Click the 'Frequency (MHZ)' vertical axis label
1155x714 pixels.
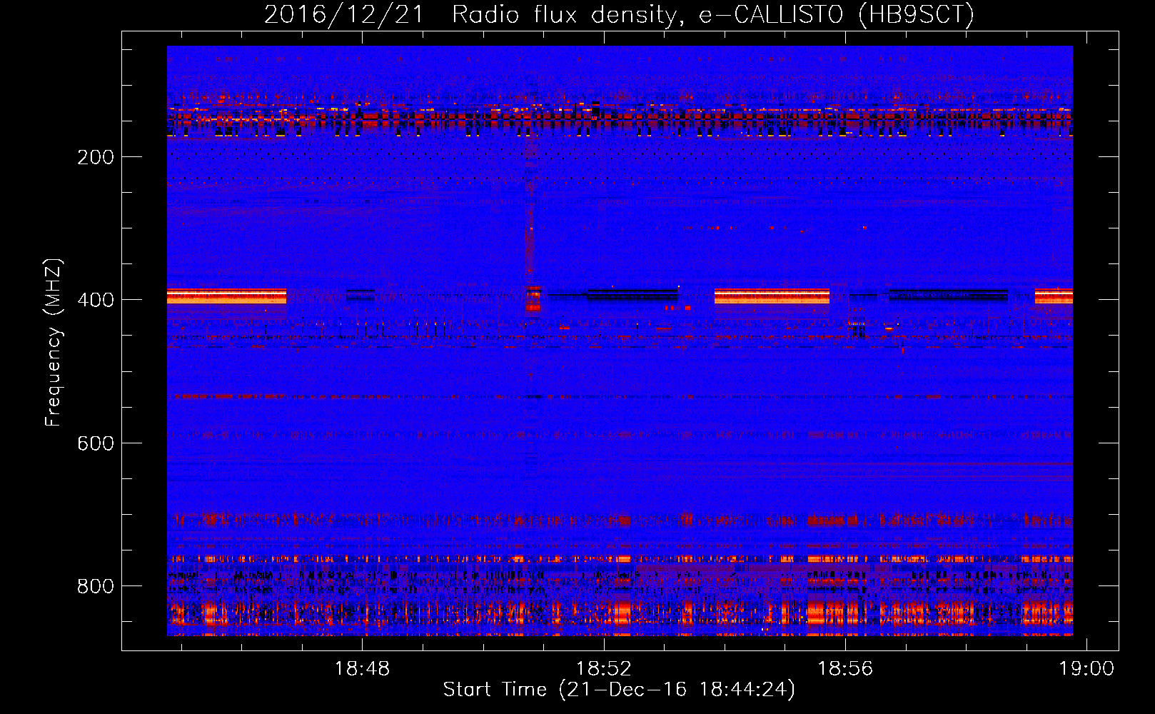click(54, 343)
